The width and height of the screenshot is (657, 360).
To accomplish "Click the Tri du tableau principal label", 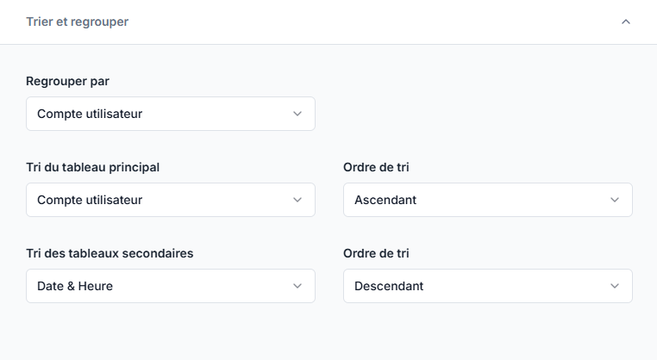I will (92, 167).
